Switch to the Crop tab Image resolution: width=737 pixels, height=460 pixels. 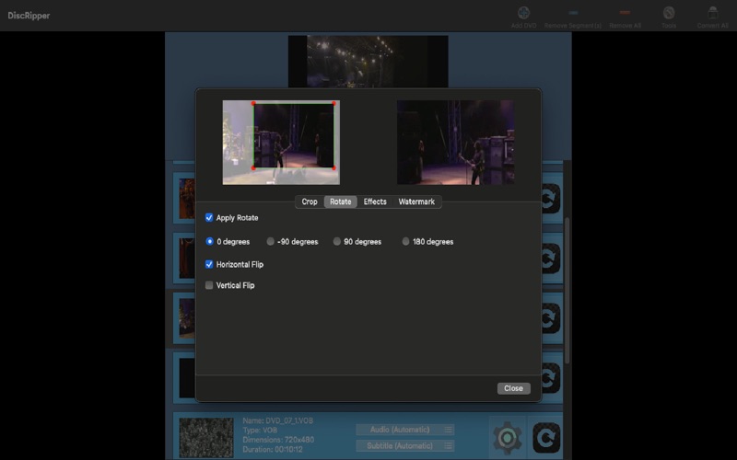coord(310,201)
